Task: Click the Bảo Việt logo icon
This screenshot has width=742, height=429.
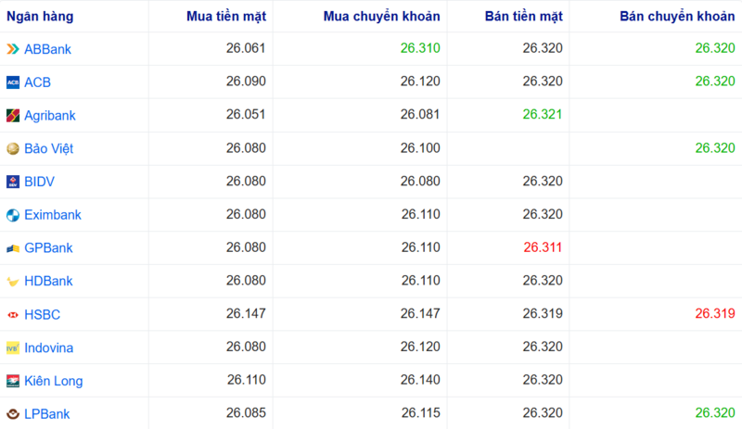Action: coord(13,148)
